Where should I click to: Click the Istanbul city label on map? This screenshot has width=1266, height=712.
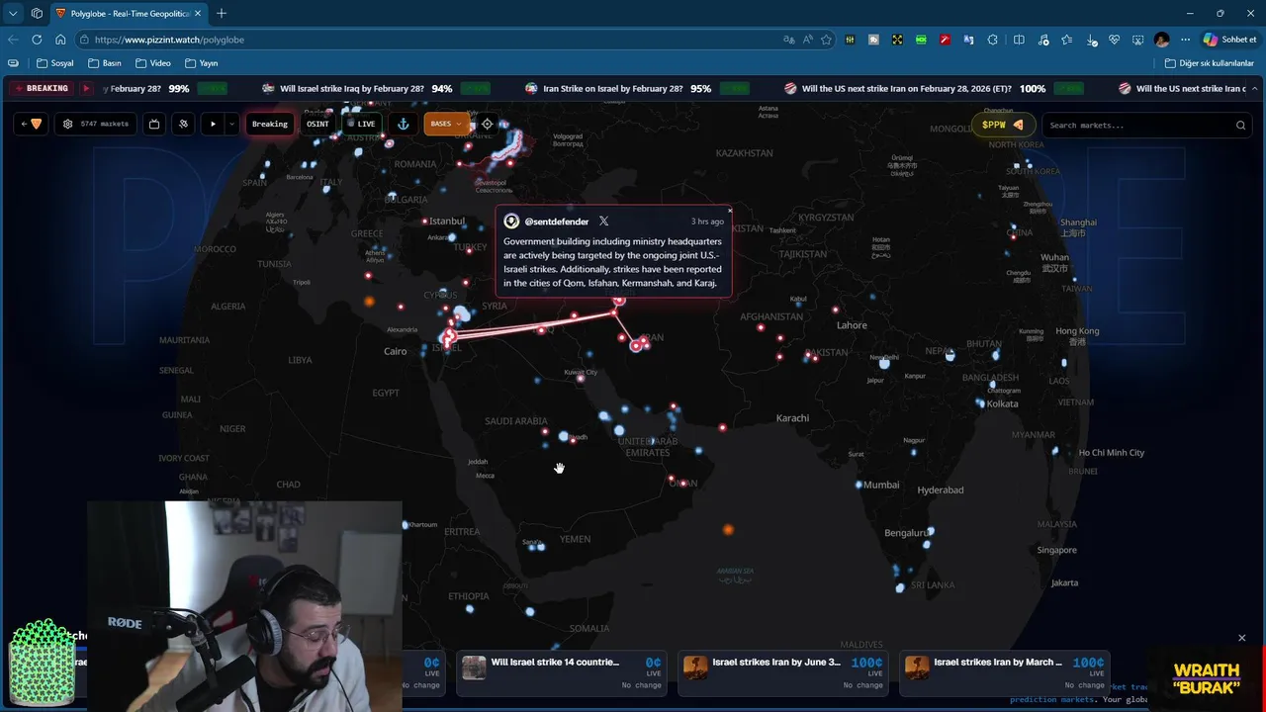[x=447, y=222]
